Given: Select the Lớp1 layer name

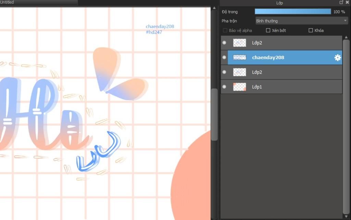Looking at the screenshot, I should click(257, 87).
